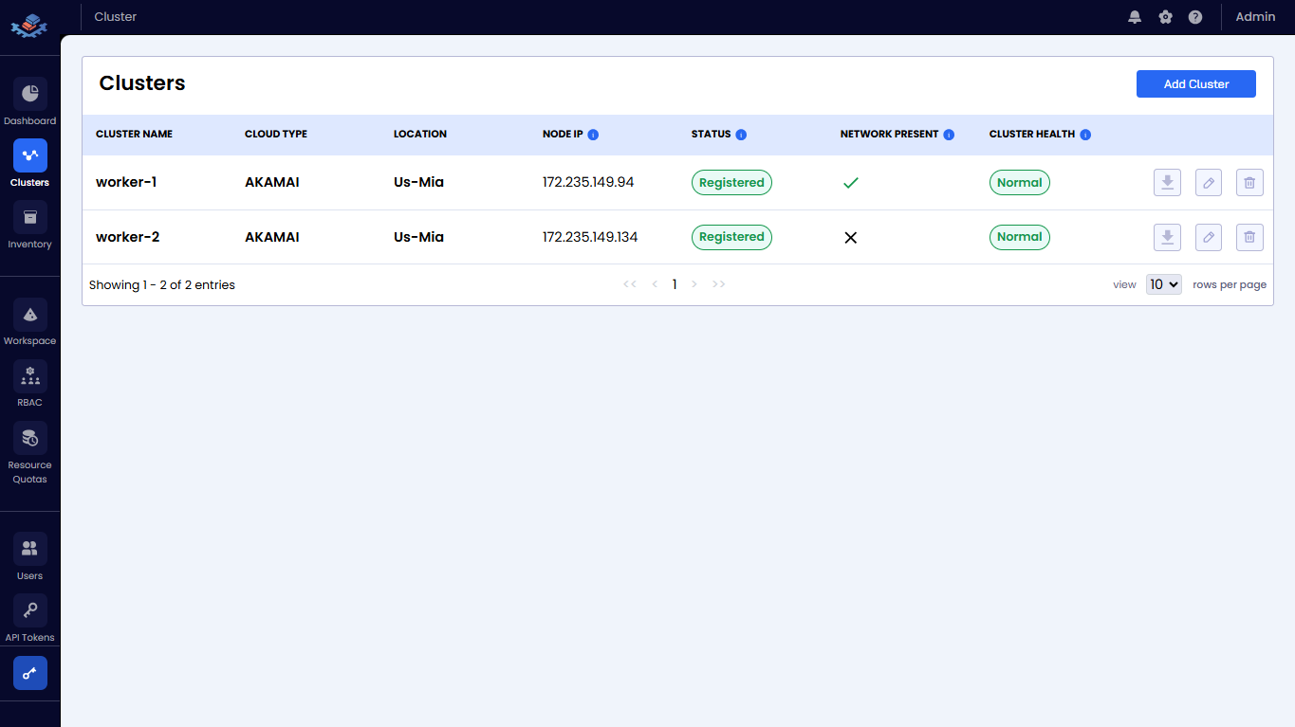Open Resource Quotas in sidebar

point(30,438)
